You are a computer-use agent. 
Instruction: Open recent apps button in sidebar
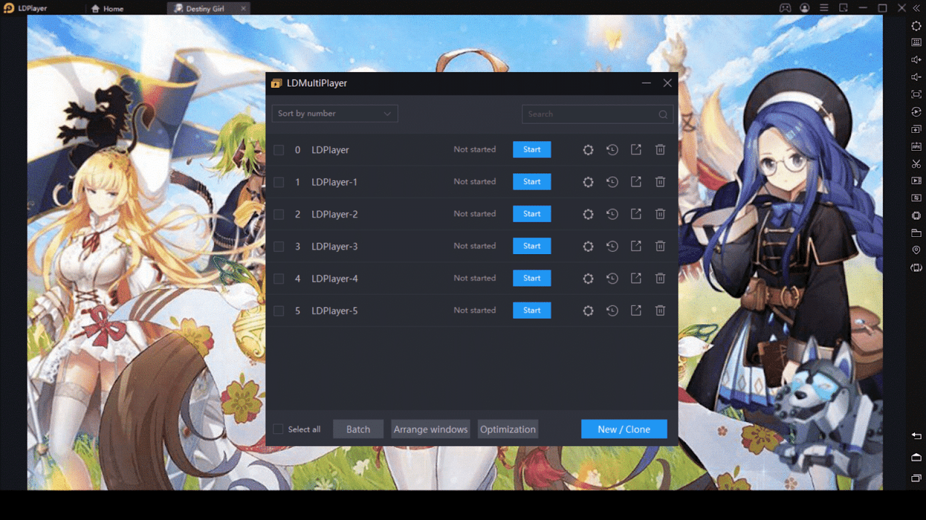pos(916,478)
